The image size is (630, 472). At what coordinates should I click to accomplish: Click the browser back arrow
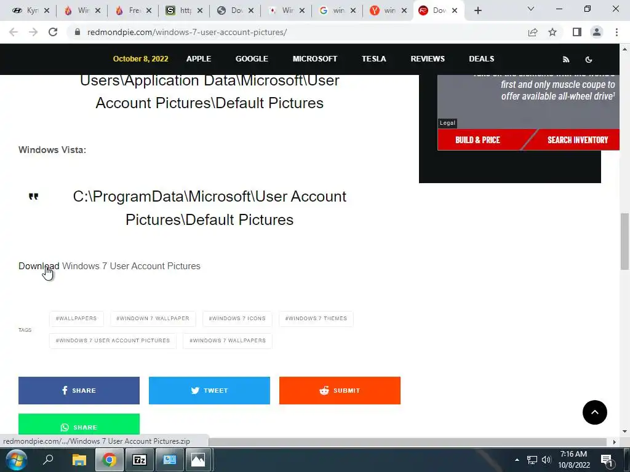14,32
